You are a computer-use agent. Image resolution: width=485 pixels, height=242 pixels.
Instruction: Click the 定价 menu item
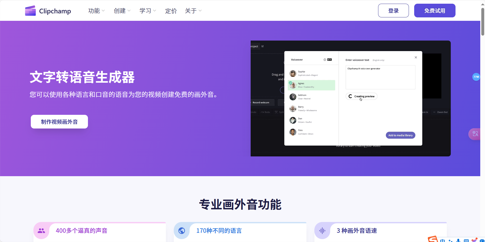point(171,11)
